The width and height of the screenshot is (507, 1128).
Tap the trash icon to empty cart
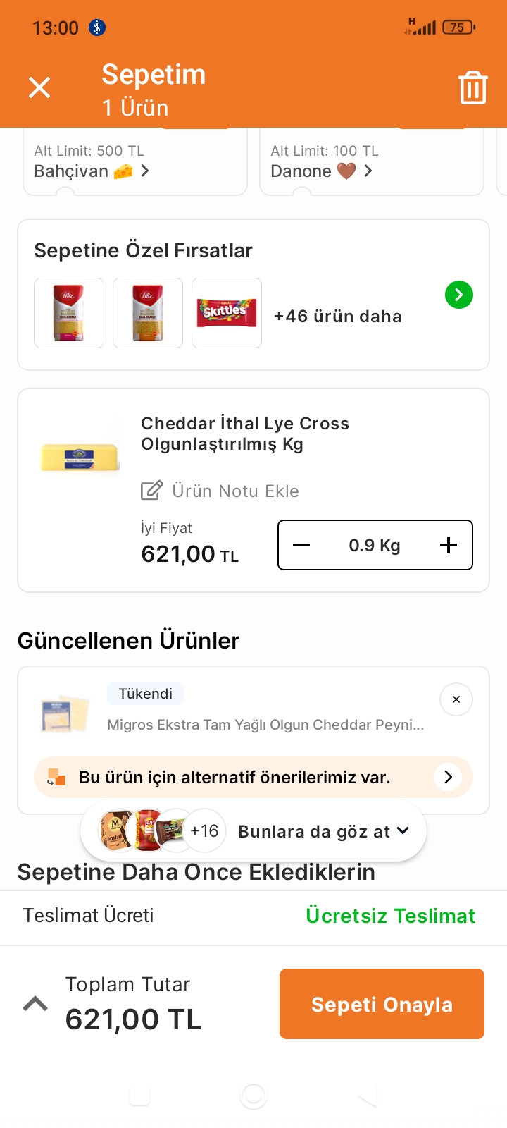coord(473,87)
